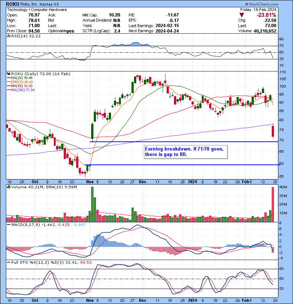Click the EMA(8) 88.43 legend entry
The width and height of the screenshot is (293, 304).
20,82
